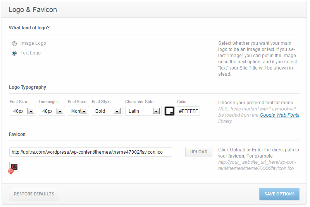Viewport: 310px width, 207px height.
Task: Expand the Character Sets dropdown
Action: click(x=143, y=111)
